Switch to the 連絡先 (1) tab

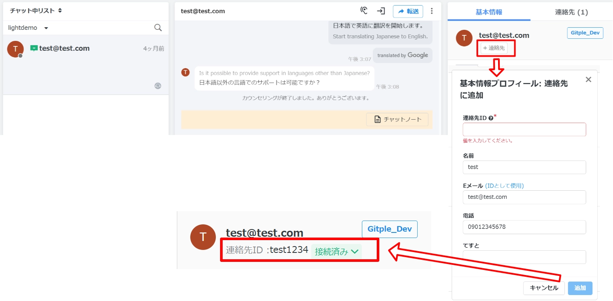571,12
